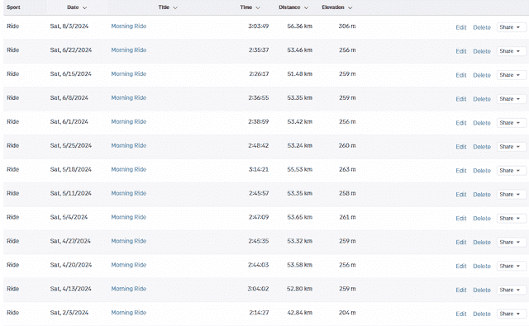Open Morning Ride from 2/3/2024
This screenshot has height=326, width=529.
[129, 313]
